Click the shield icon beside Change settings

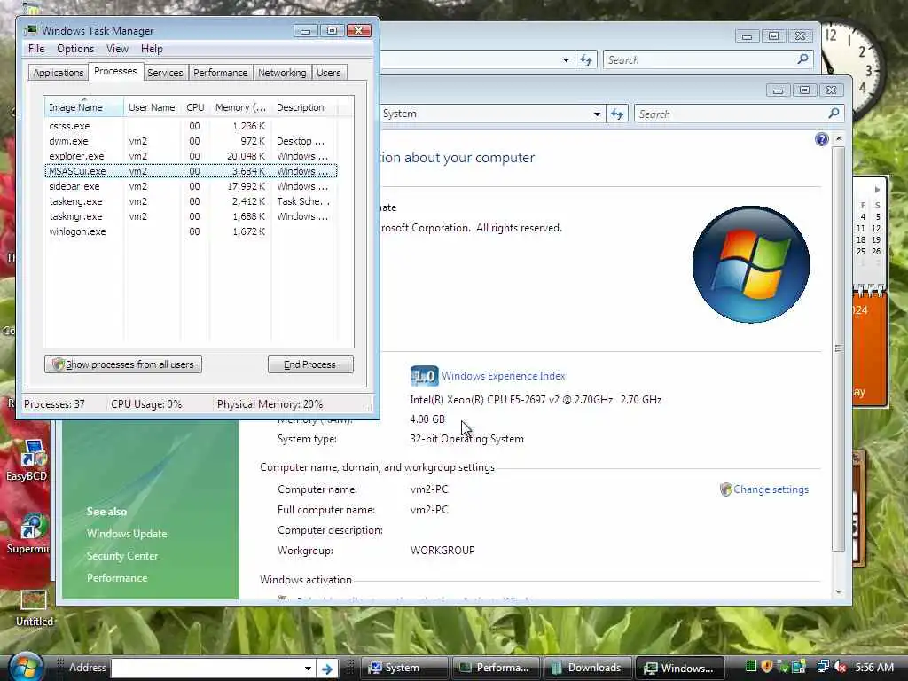725,489
